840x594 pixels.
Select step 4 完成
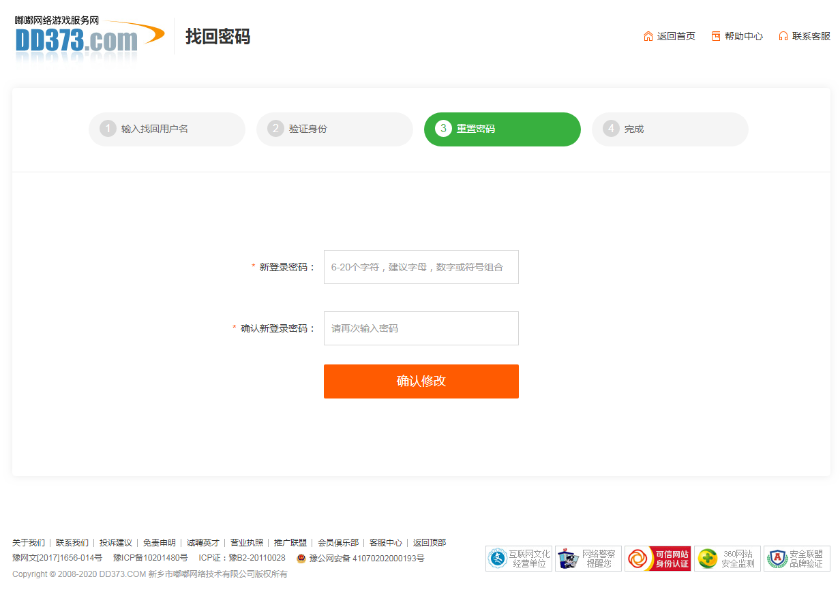[670, 129]
